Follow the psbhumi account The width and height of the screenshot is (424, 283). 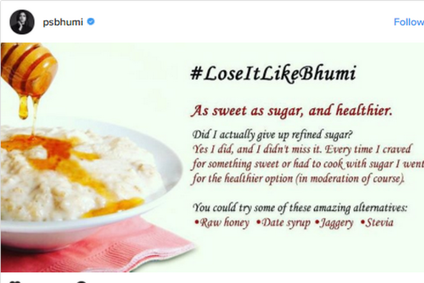(x=409, y=22)
